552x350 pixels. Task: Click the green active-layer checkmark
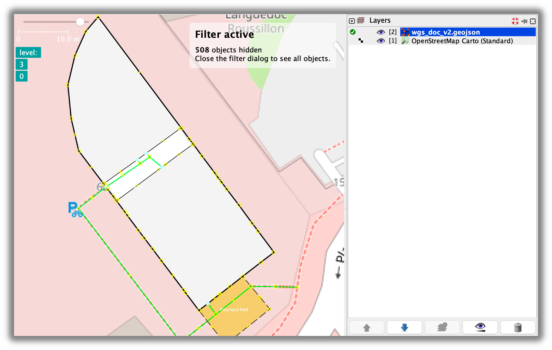352,32
